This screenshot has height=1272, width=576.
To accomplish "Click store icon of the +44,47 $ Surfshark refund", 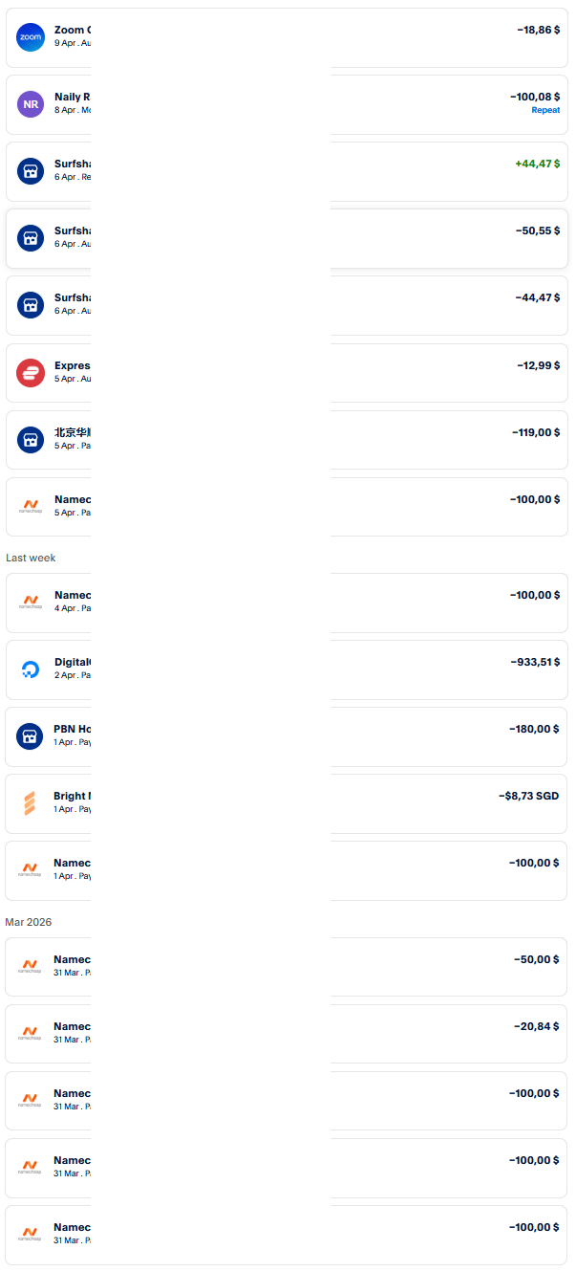I will coord(31,171).
